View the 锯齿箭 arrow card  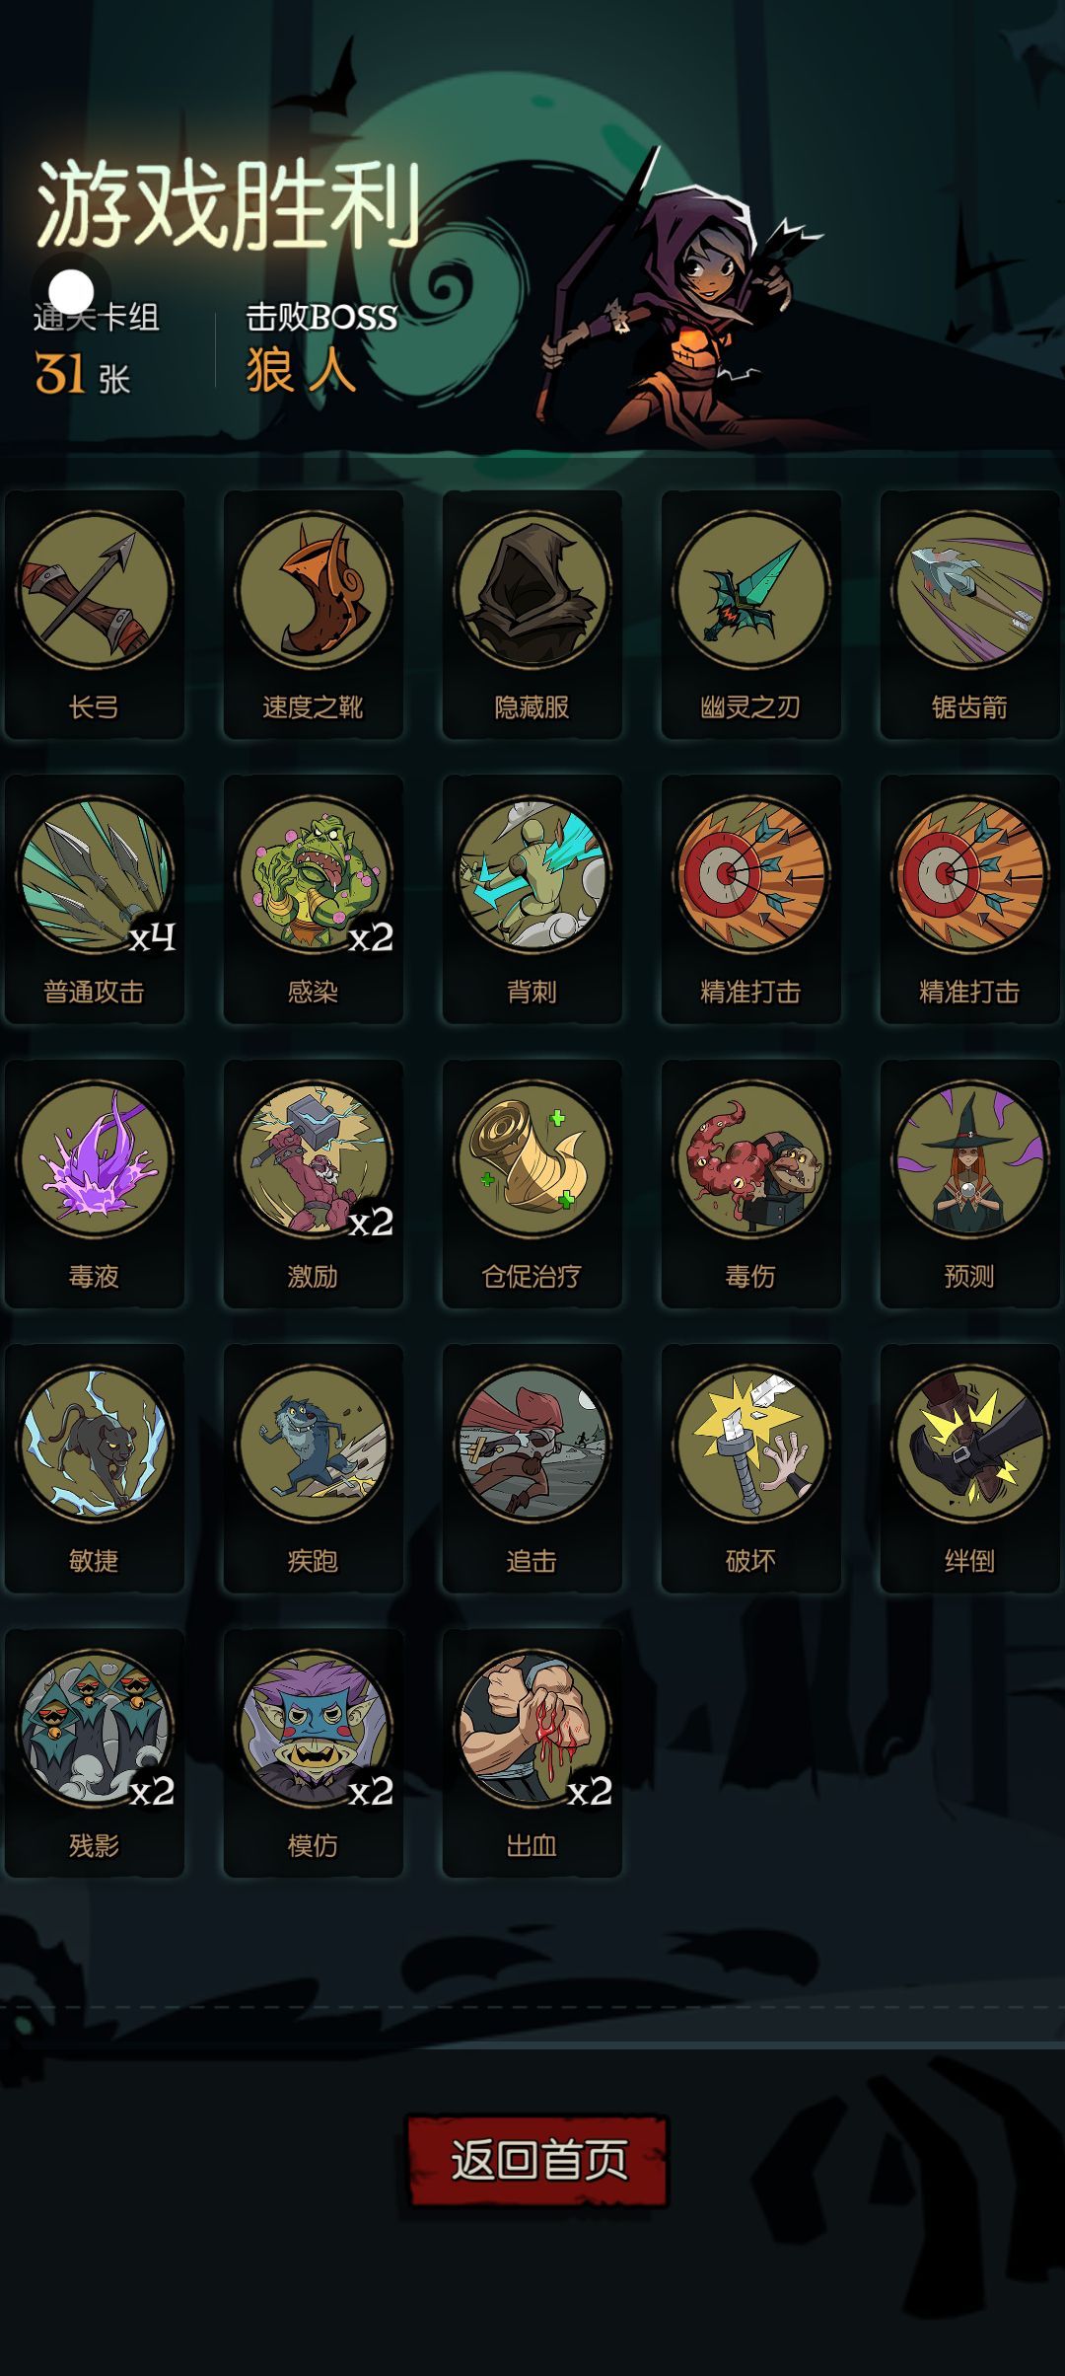[970, 589]
